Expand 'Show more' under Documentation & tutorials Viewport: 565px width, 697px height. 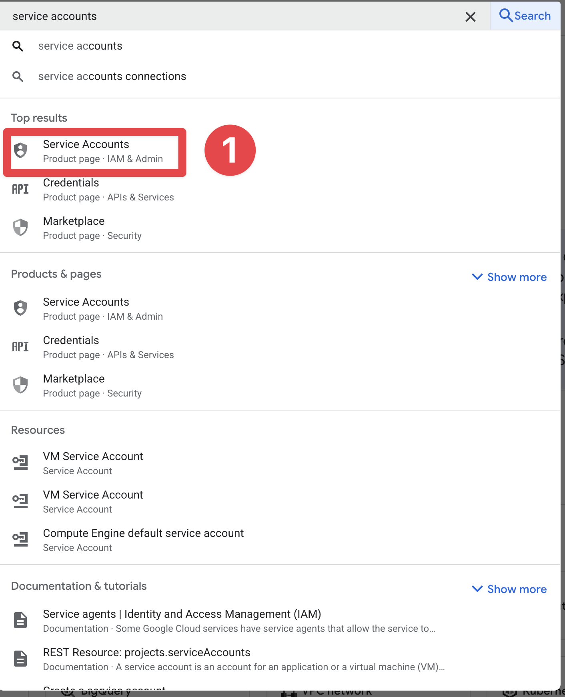[x=517, y=589]
